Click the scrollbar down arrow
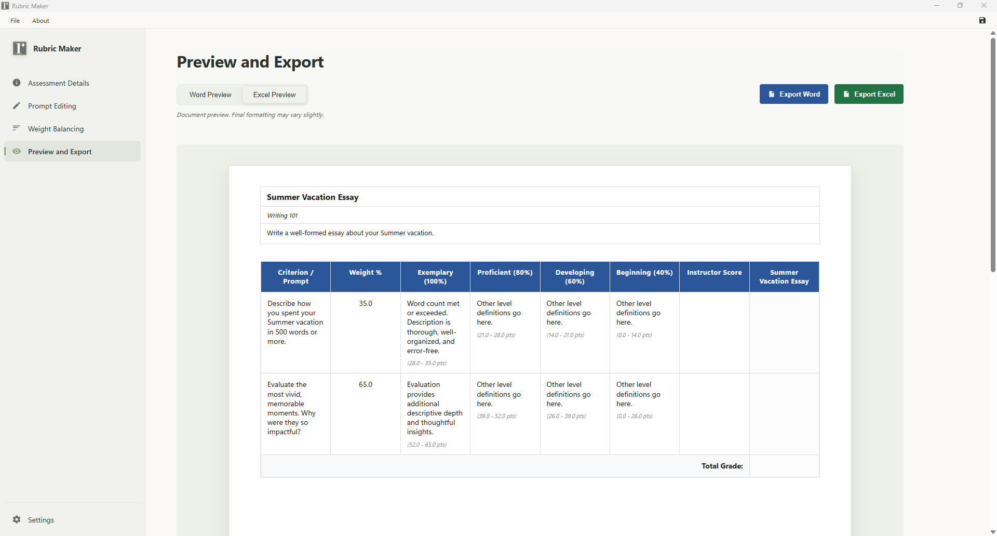 click(993, 532)
